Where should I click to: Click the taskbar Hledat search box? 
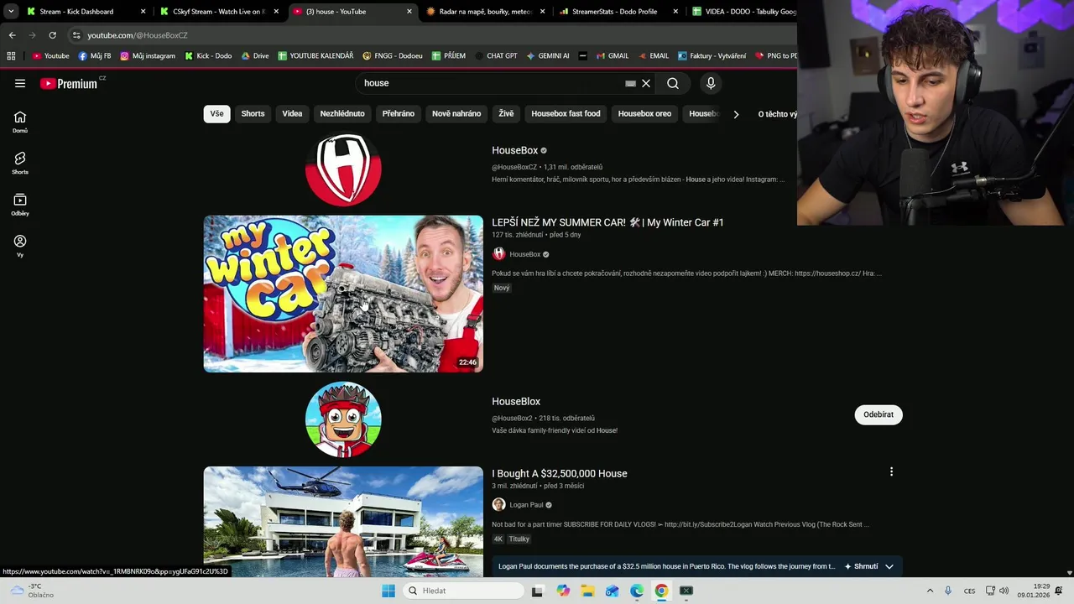[463, 591]
